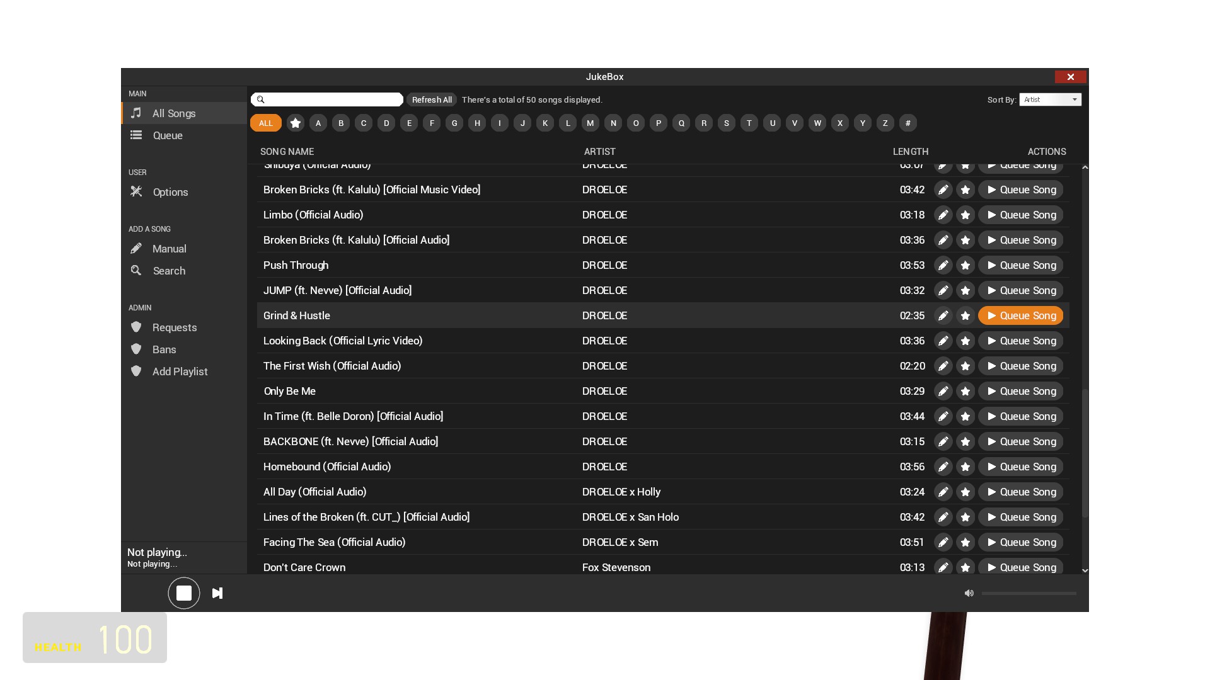1210x680 pixels.
Task: Close the JukeBox window
Action: point(1071,77)
